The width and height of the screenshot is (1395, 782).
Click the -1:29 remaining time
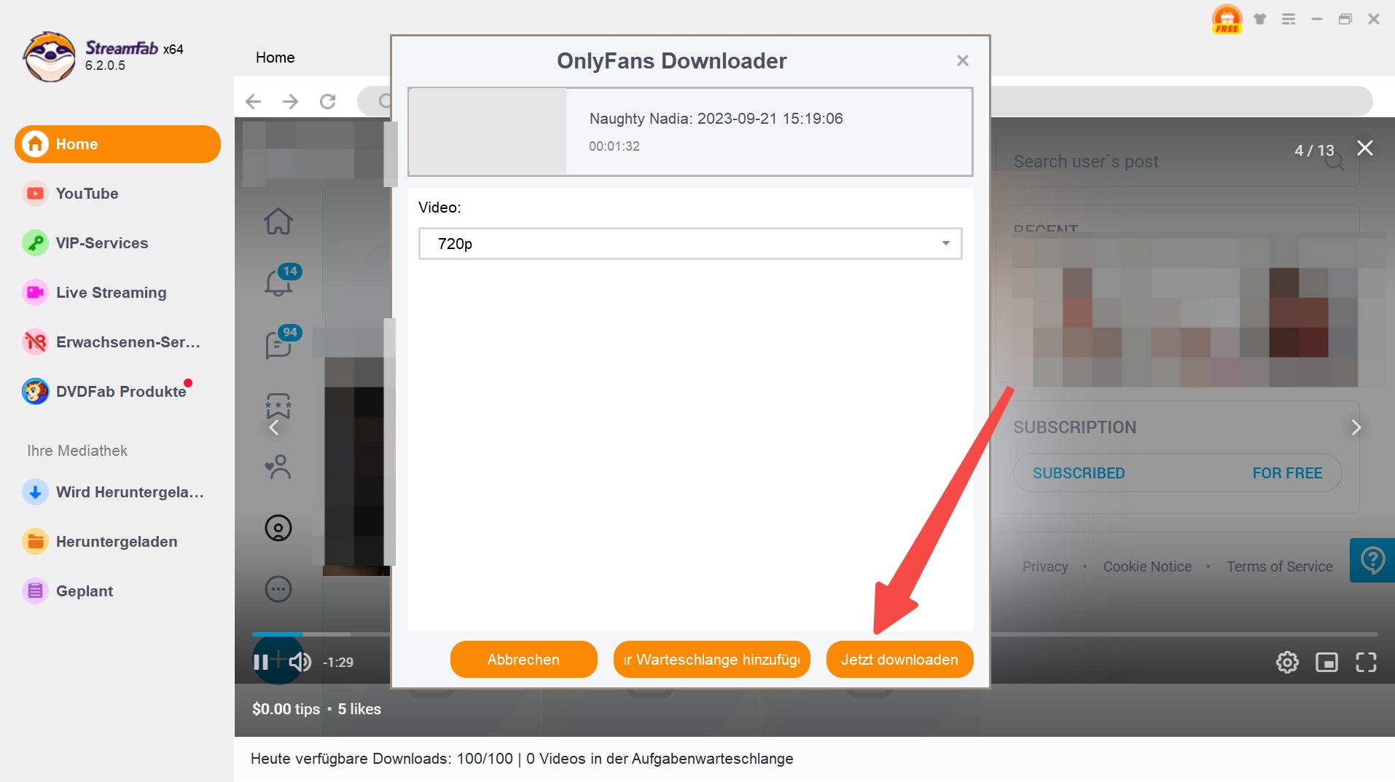[x=338, y=662]
